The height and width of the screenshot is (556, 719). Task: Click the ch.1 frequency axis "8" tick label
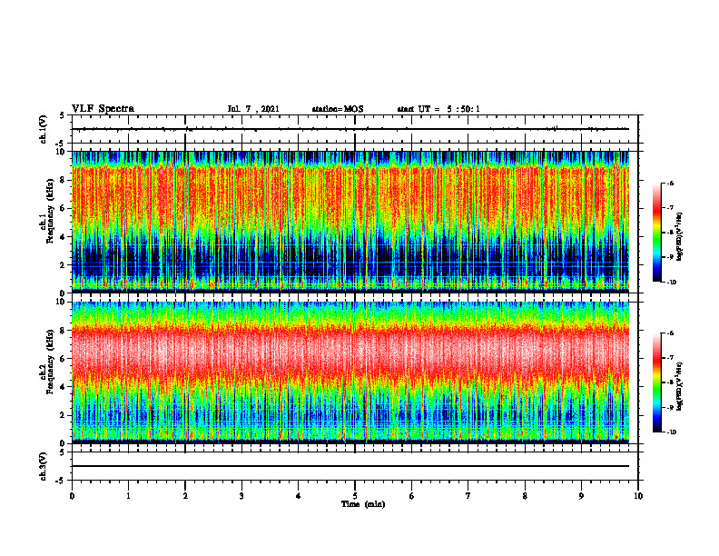pos(63,180)
